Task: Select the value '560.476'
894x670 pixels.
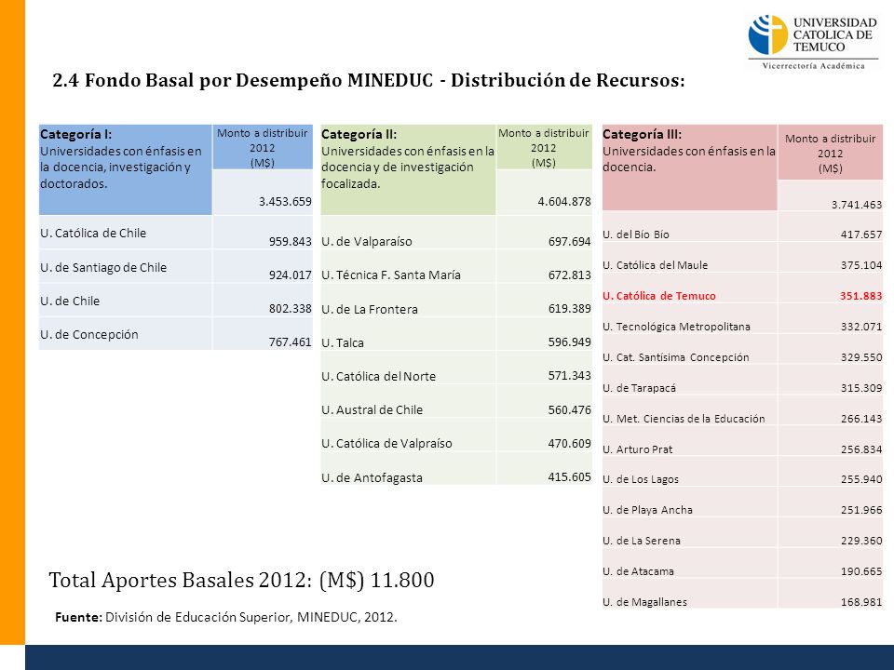Action: [x=570, y=410]
